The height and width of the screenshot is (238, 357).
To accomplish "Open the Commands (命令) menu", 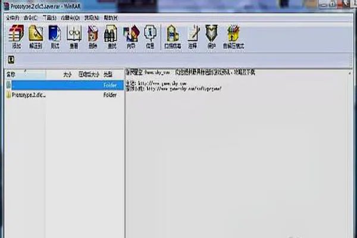I will coord(31,18).
